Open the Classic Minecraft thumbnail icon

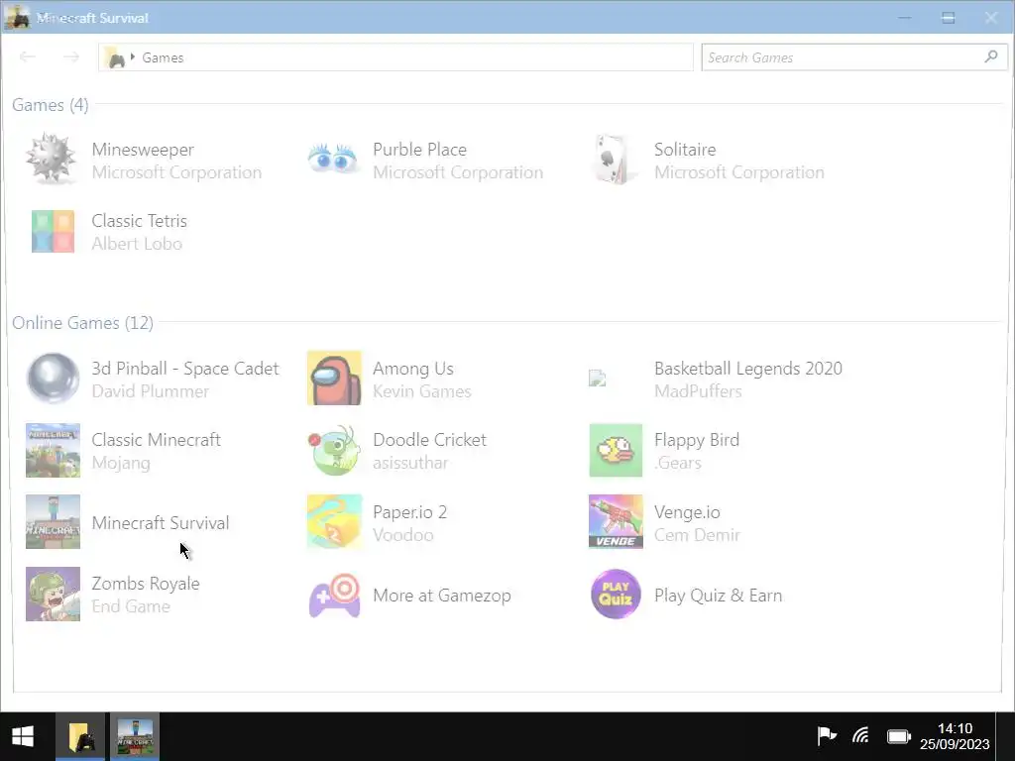point(54,451)
